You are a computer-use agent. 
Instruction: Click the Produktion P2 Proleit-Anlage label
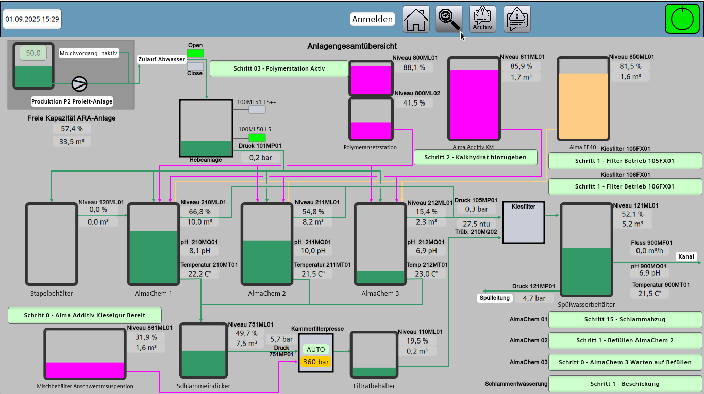(72, 101)
